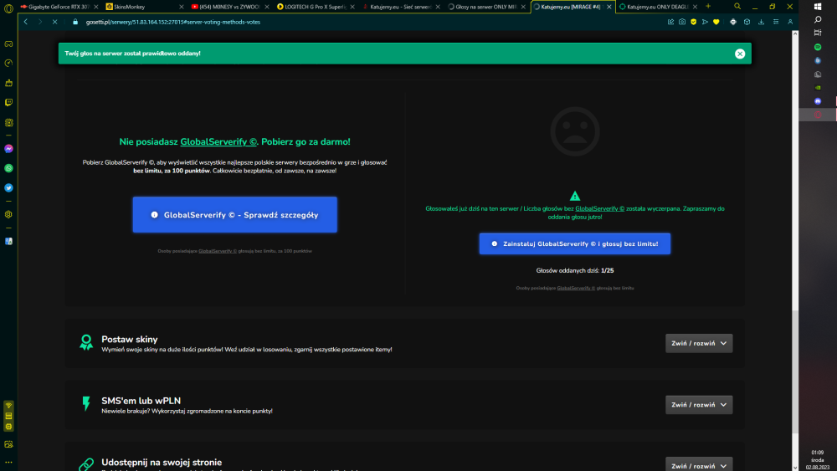The height and width of the screenshot is (471, 837).
Task: Open the Opera GX main menu icon
Action: tap(8, 8)
